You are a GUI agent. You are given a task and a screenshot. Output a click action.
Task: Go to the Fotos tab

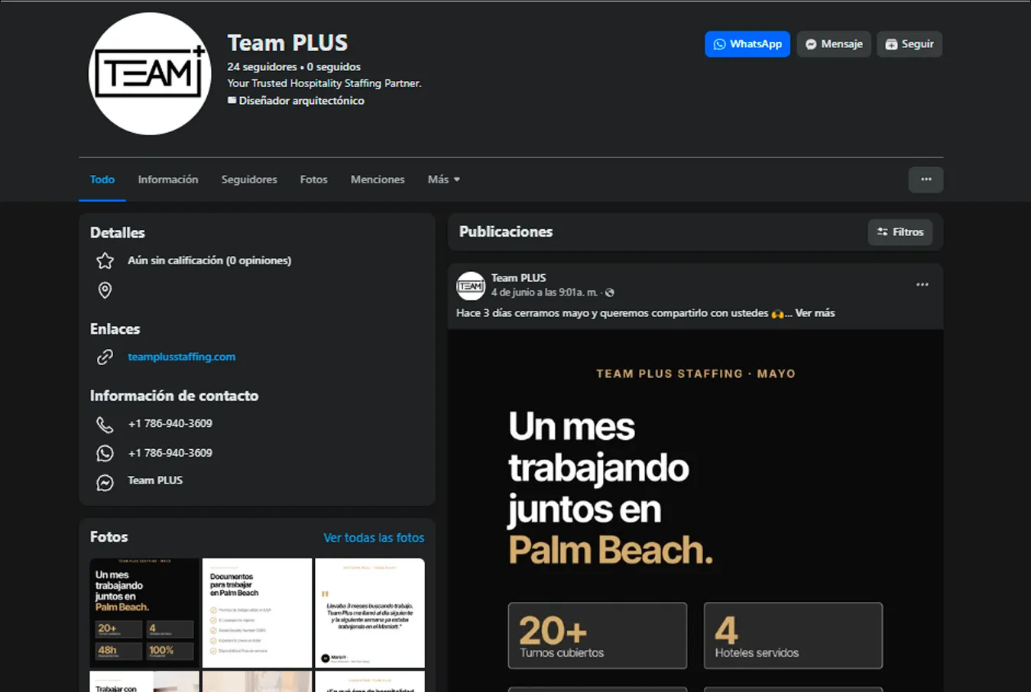click(313, 179)
